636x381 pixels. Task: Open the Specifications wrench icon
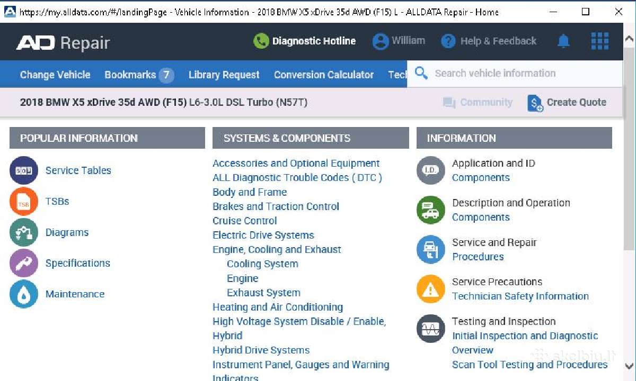[24, 263]
